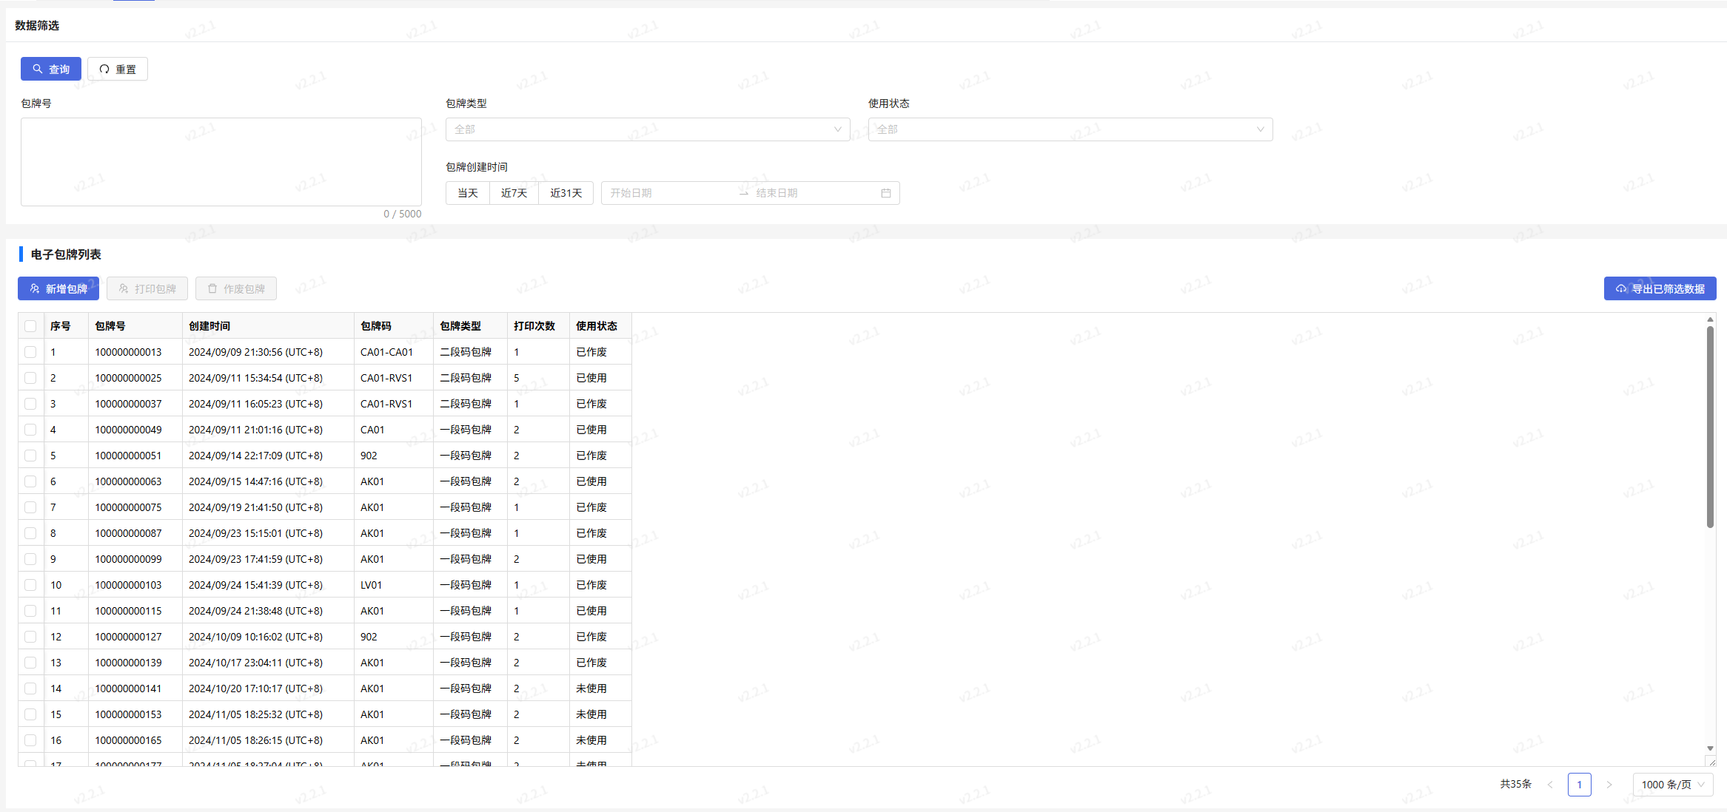Click the scroll down arrow of table scrollbar
Viewport: 1727px width, 812px height.
1710,748
